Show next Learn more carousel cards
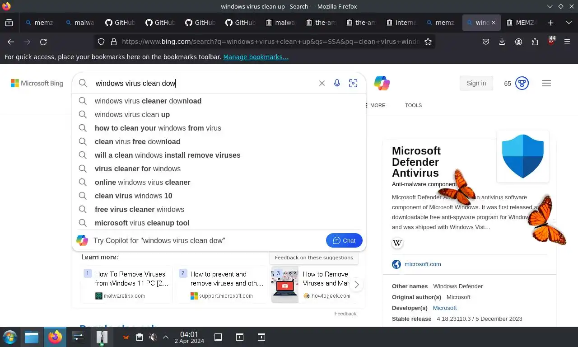This screenshot has height=347, width=578. pos(356,285)
